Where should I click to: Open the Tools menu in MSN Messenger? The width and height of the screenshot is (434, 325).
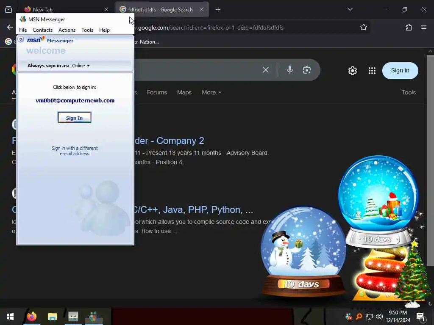[87, 30]
